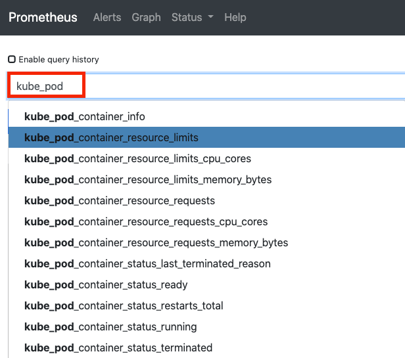Choose kube_pod_container_status_last_terminated_reason suggestion
This screenshot has height=358, width=405.
tap(206, 264)
